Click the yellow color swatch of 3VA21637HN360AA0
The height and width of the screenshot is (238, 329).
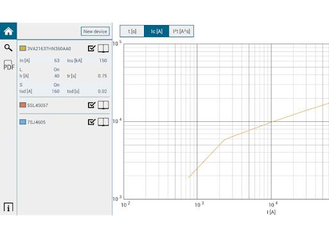(x=22, y=48)
